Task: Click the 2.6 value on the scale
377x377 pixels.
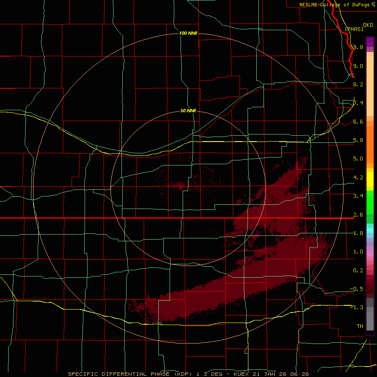Action: tap(358, 215)
